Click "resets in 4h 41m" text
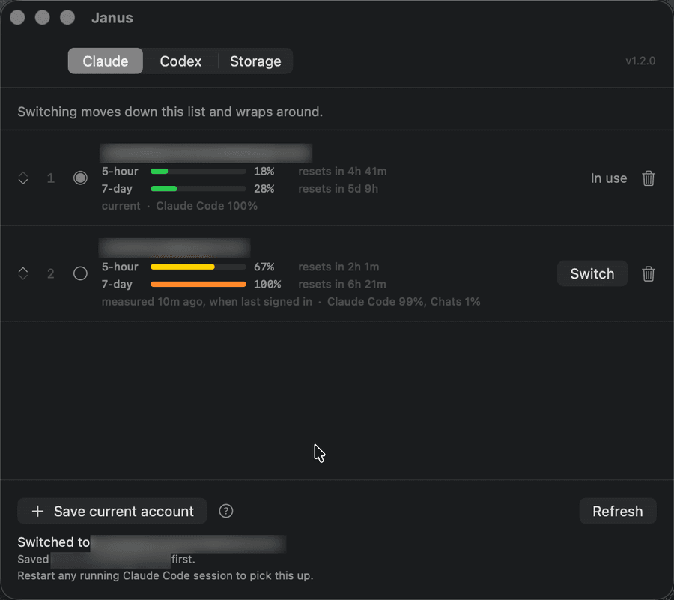The height and width of the screenshot is (600, 674). (x=342, y=171)
